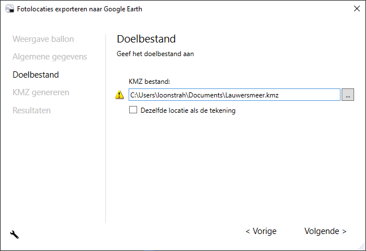Image resolution: width=366 pixels, height=251 pixels.
Task: Open the Resultaten step
Action: coord(31,110)
